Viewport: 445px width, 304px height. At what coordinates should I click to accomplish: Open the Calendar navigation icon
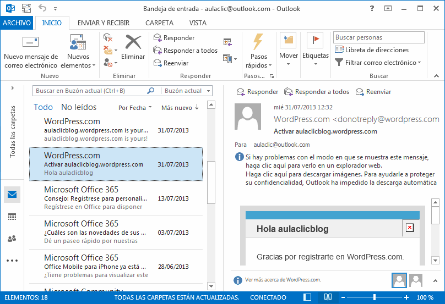tap(12, 217)
